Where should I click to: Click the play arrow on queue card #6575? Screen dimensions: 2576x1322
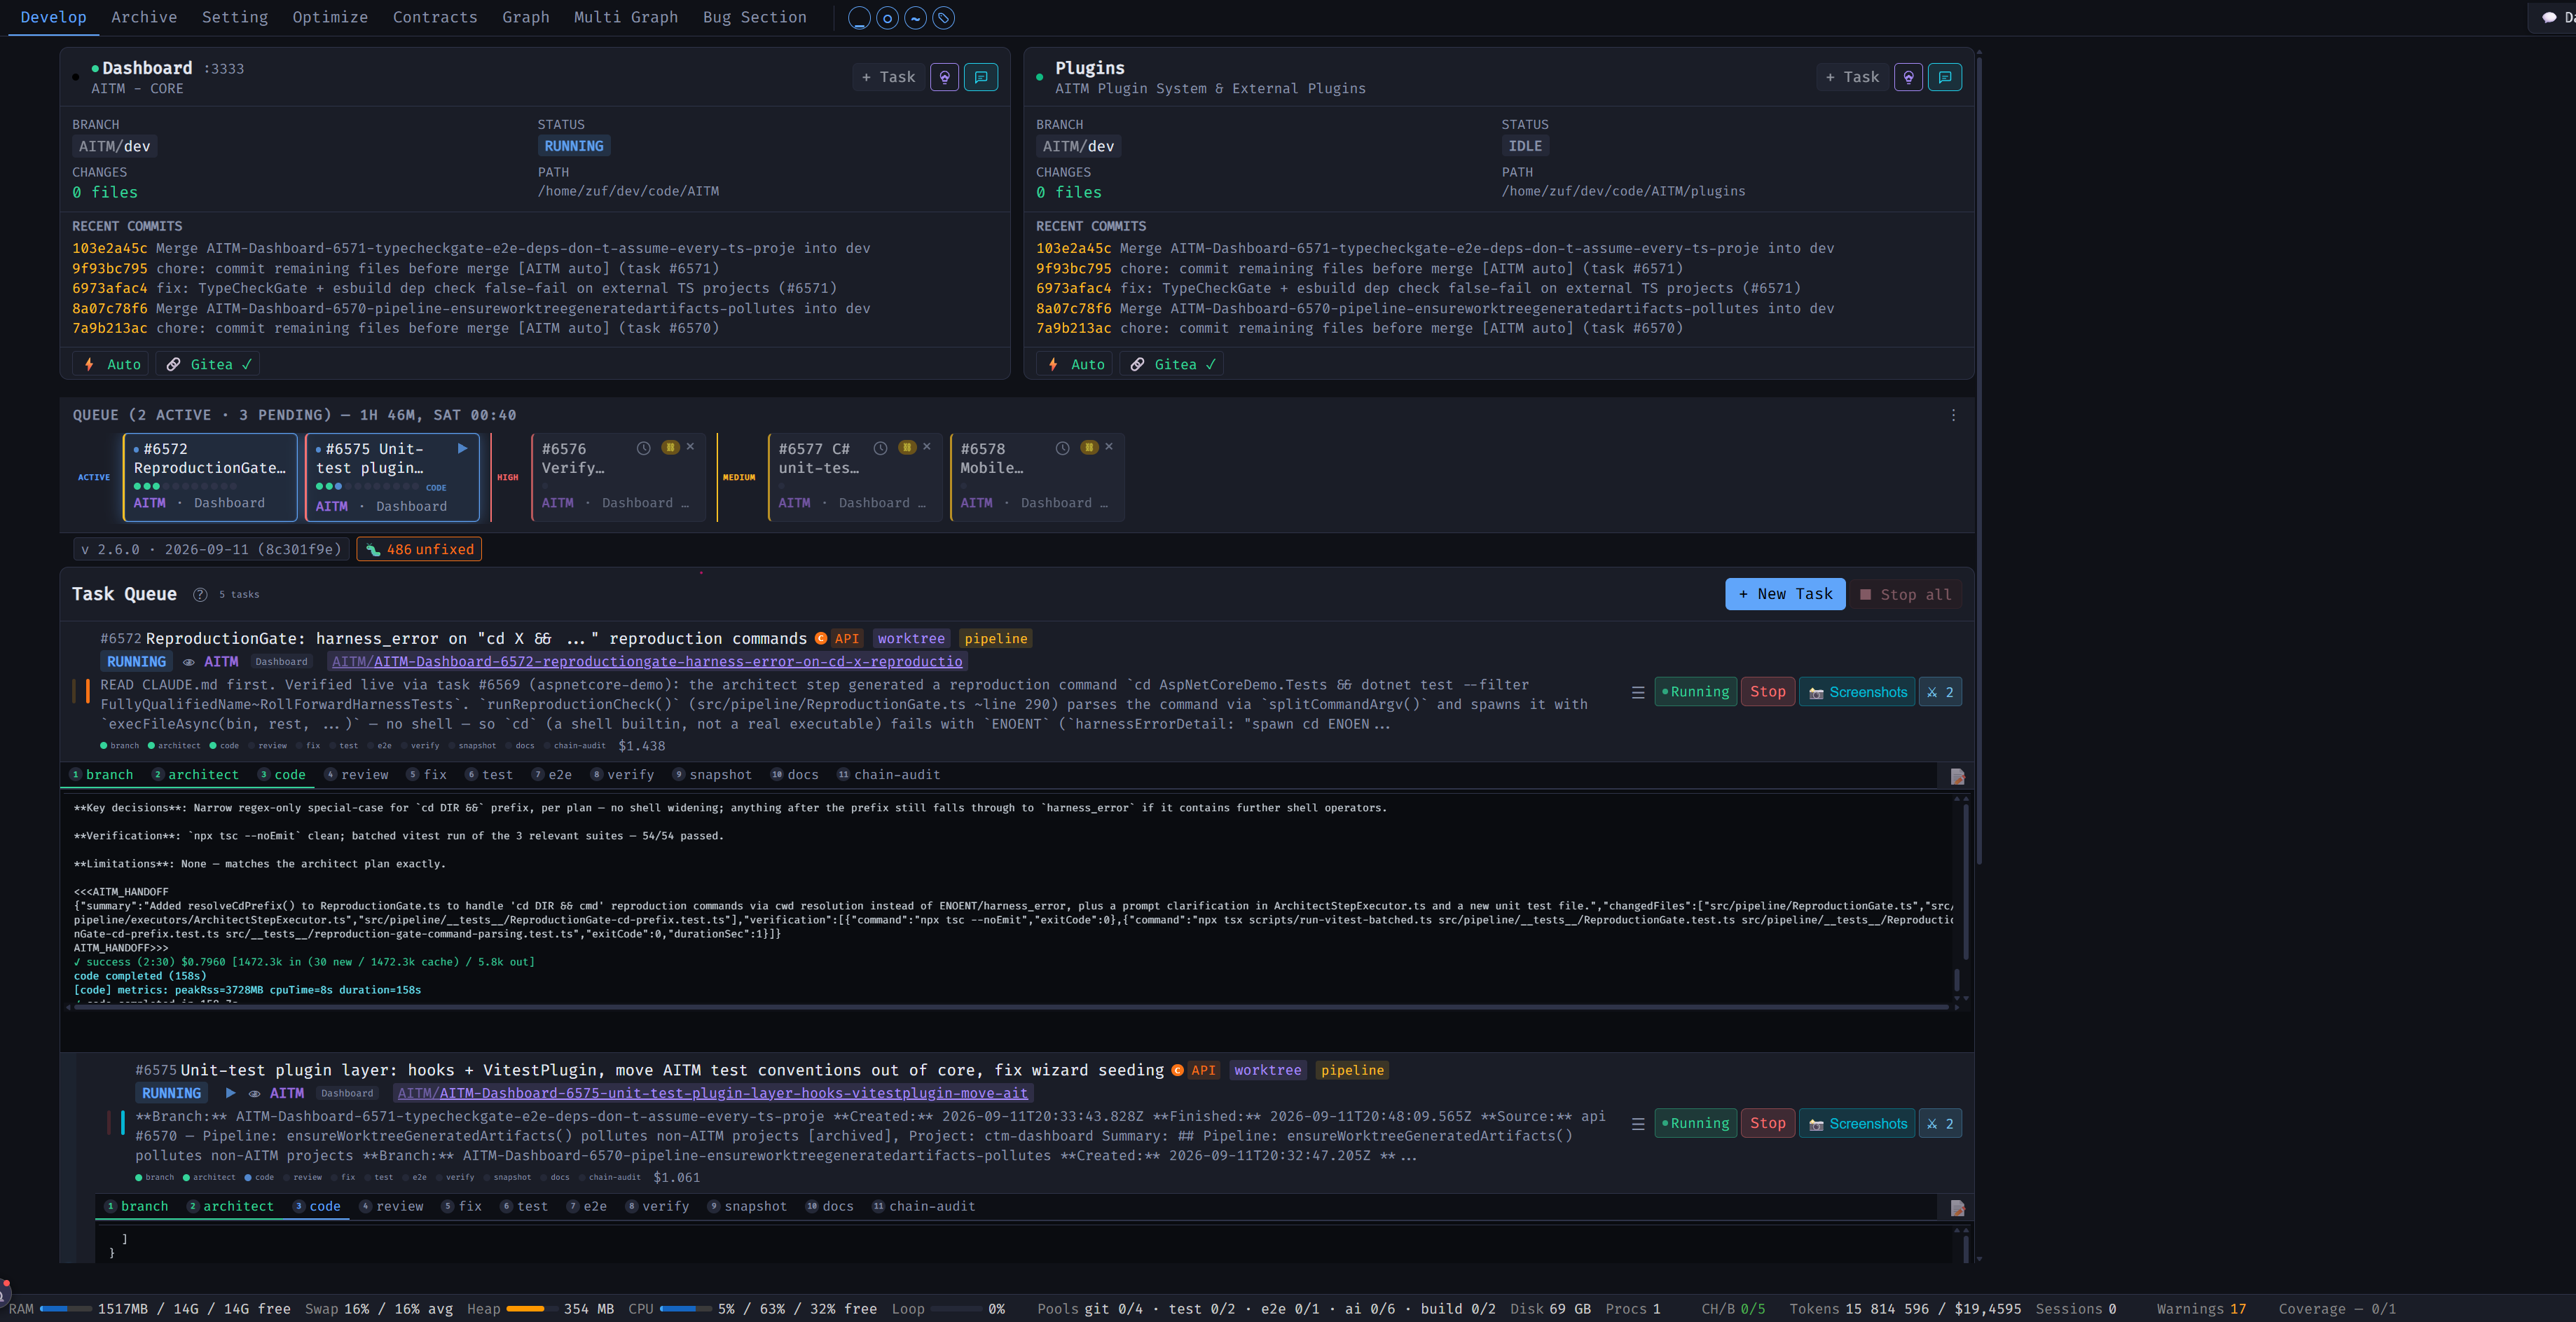tap(463, 449)
